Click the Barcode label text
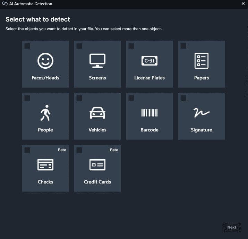248x239 pixels. 149,130
